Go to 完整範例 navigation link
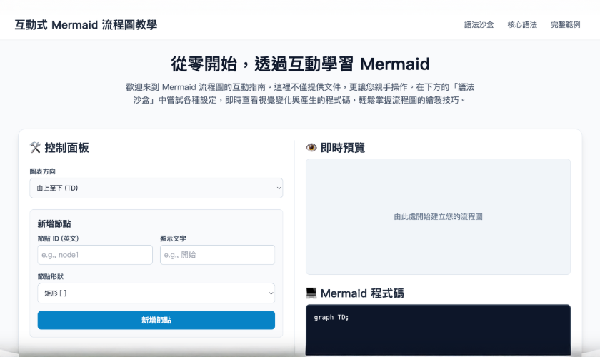The image size is (600, 357). pos(565,25)
